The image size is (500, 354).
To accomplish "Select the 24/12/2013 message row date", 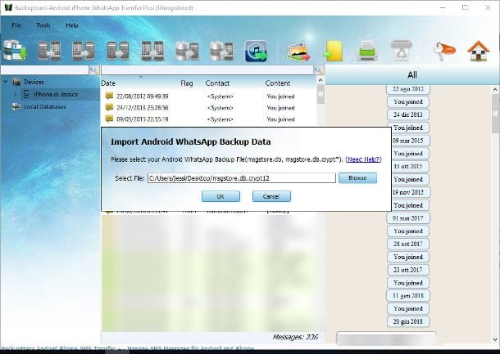I will (143, 108).
